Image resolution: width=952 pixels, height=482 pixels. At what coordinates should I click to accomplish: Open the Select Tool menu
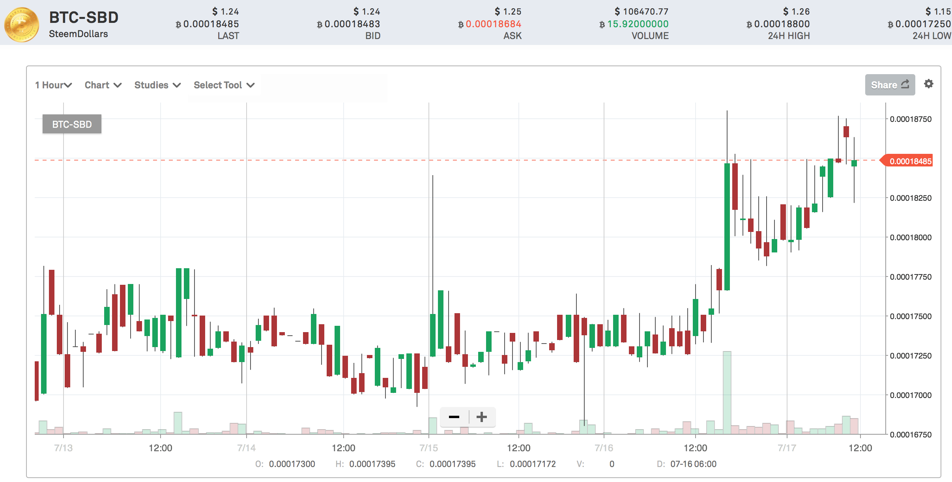coord(224,85)
